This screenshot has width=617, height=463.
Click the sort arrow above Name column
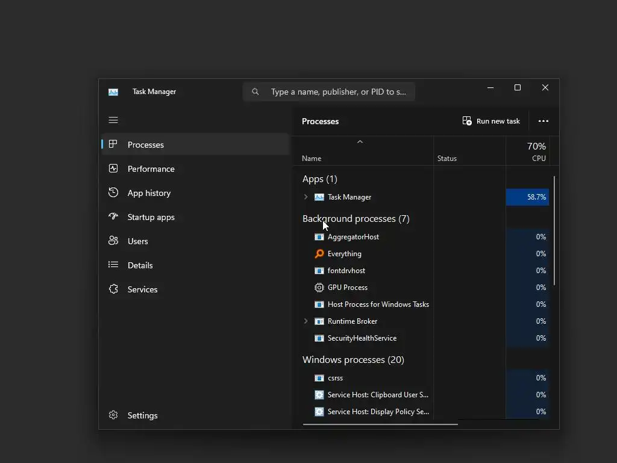tap(360, 142)
